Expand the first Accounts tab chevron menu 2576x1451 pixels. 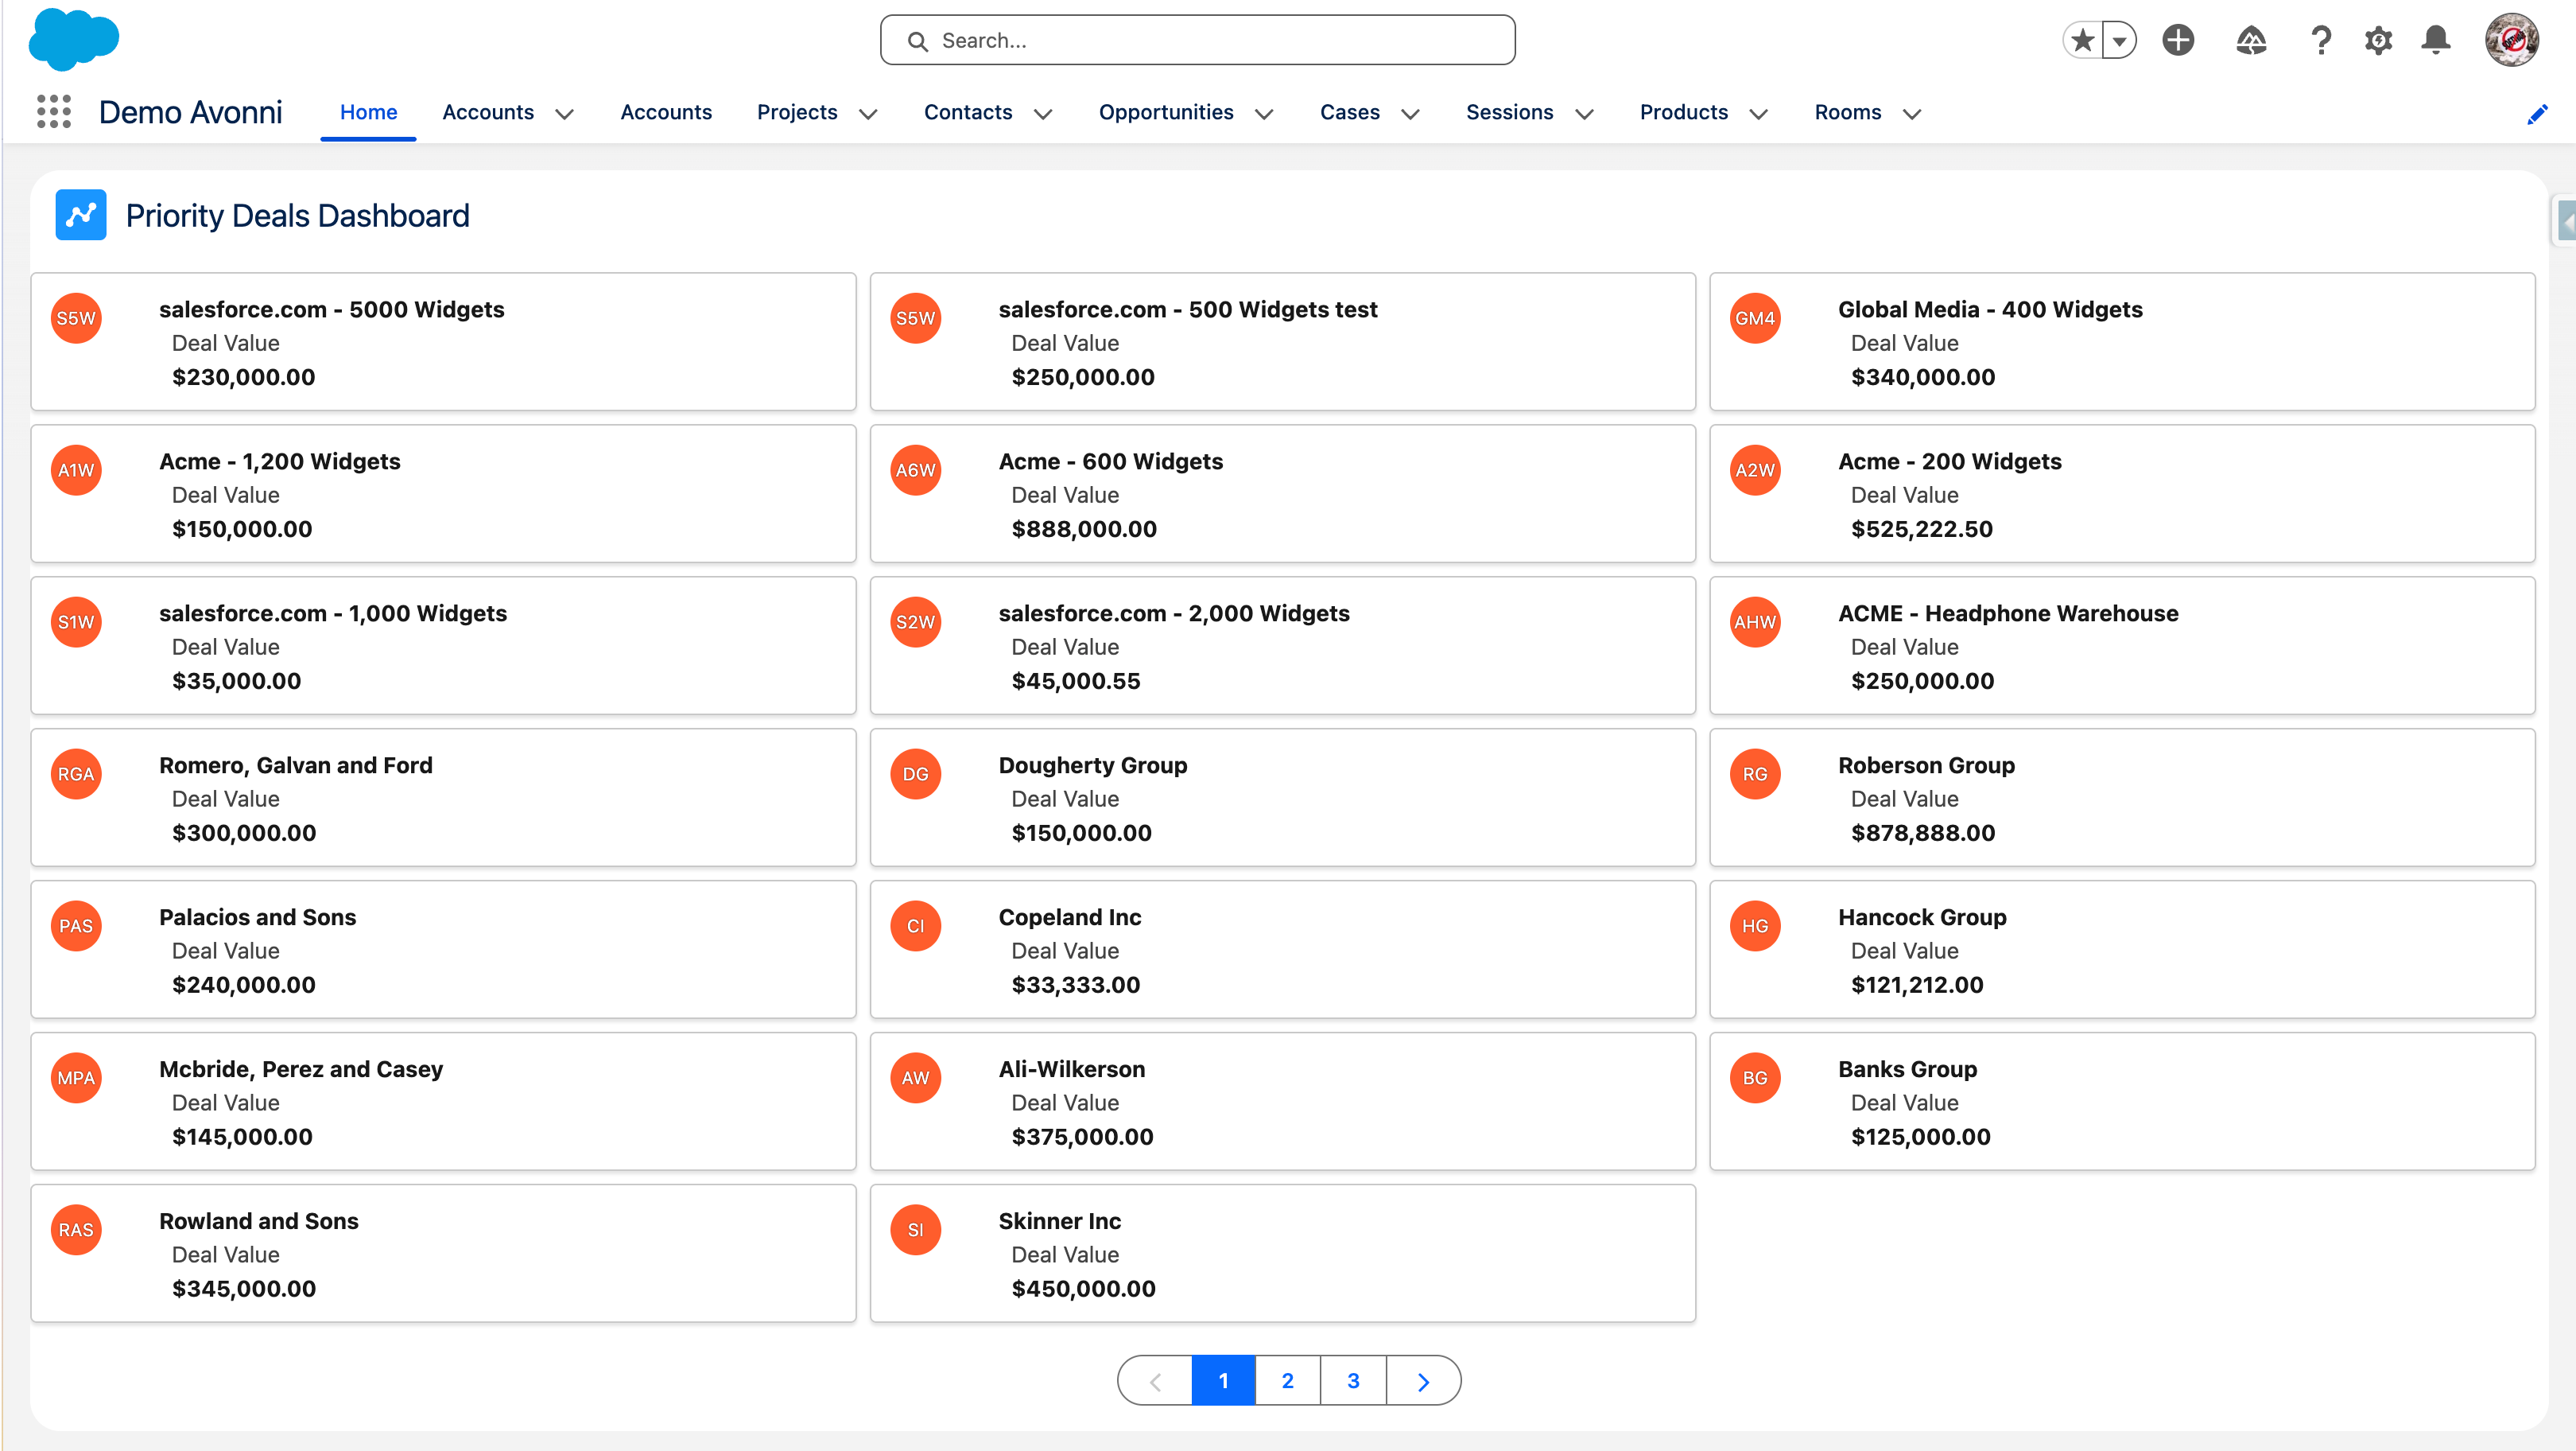tap(564, 114)
